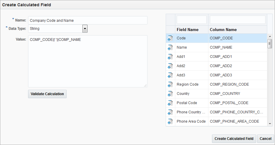Screen dimensions: 275x145
Task: Open the Data Type dropdown arrow
Action: 85,29
